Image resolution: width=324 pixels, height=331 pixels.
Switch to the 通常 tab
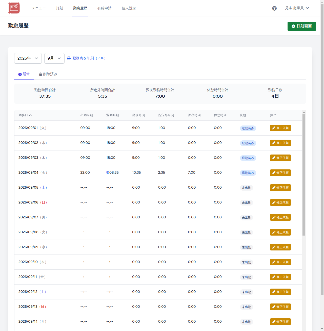click(24, 74)
